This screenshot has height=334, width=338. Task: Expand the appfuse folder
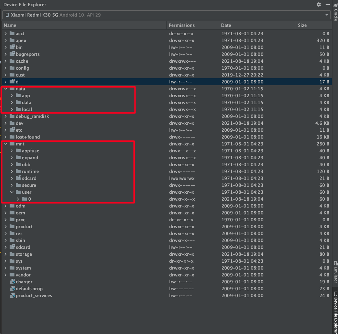click(12, 151)
